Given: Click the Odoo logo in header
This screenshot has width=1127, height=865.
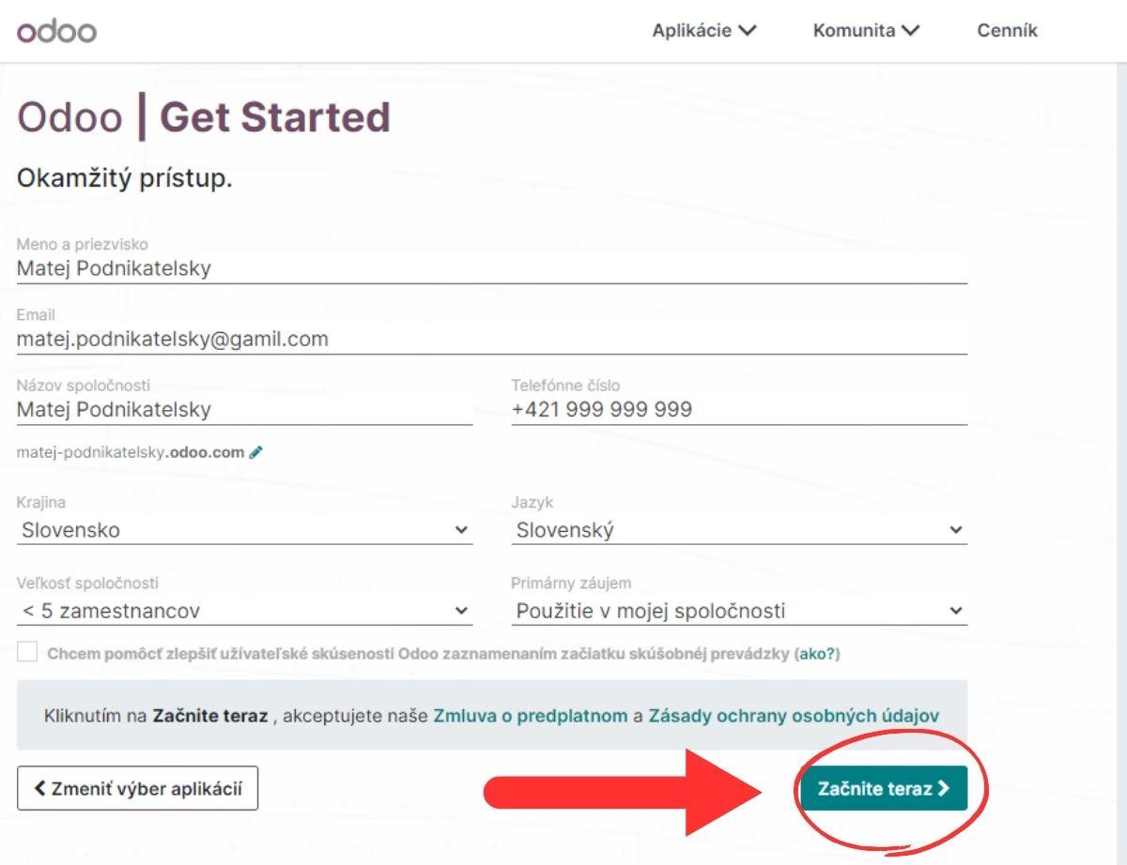Looking at the screenshot, I should [56, 31].
